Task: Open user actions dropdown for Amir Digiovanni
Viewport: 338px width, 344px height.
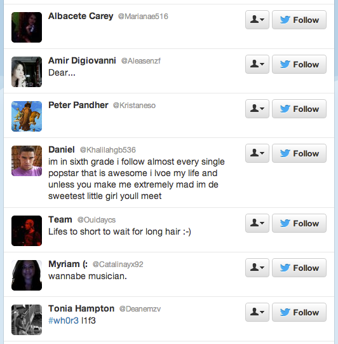Action: click(x=257, y=64)
